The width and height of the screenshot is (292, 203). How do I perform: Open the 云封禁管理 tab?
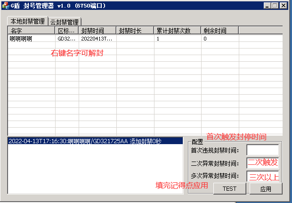click(x=65, y=22)
